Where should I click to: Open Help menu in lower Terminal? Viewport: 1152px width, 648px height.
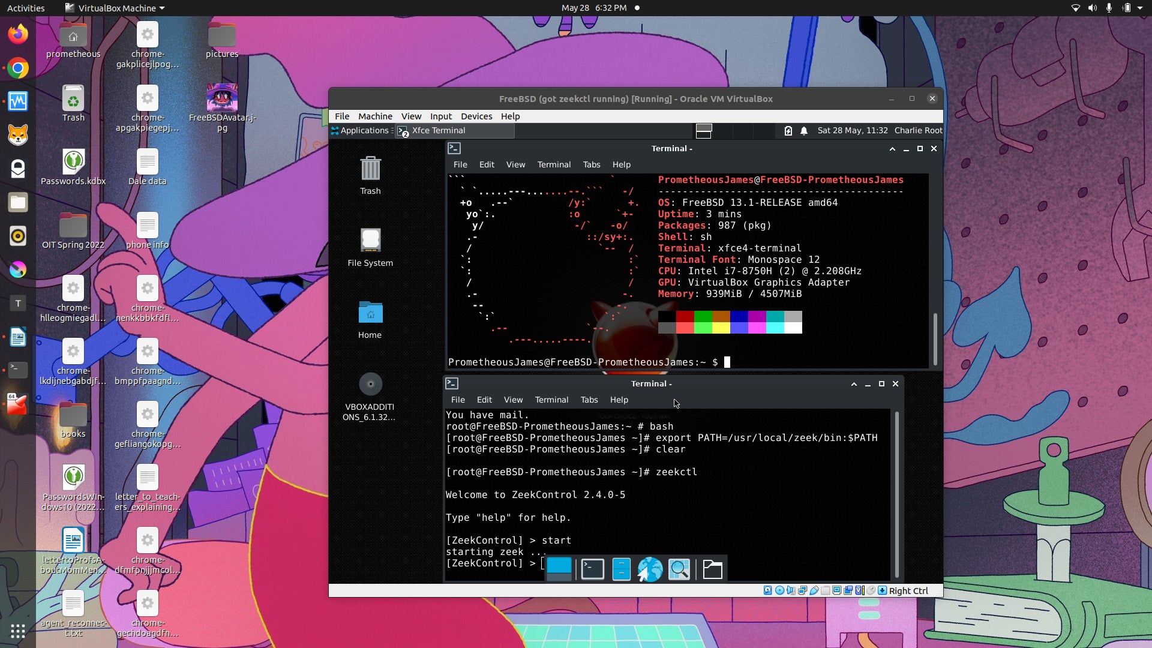(619, 400)
